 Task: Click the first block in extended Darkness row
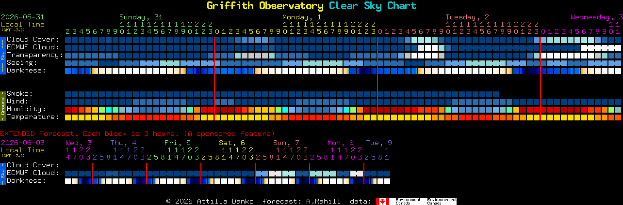[x=68, y=181]
